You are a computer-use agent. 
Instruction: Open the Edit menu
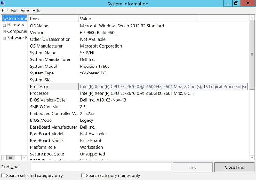tap(14, 11)
